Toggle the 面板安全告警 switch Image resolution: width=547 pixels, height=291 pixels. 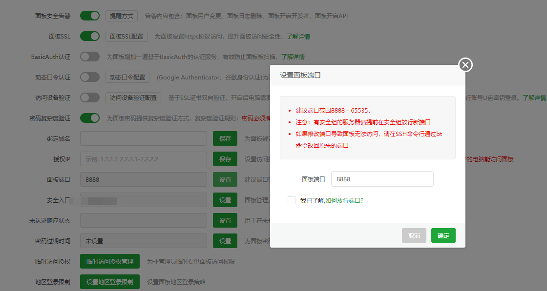click(x=90, y=16)
